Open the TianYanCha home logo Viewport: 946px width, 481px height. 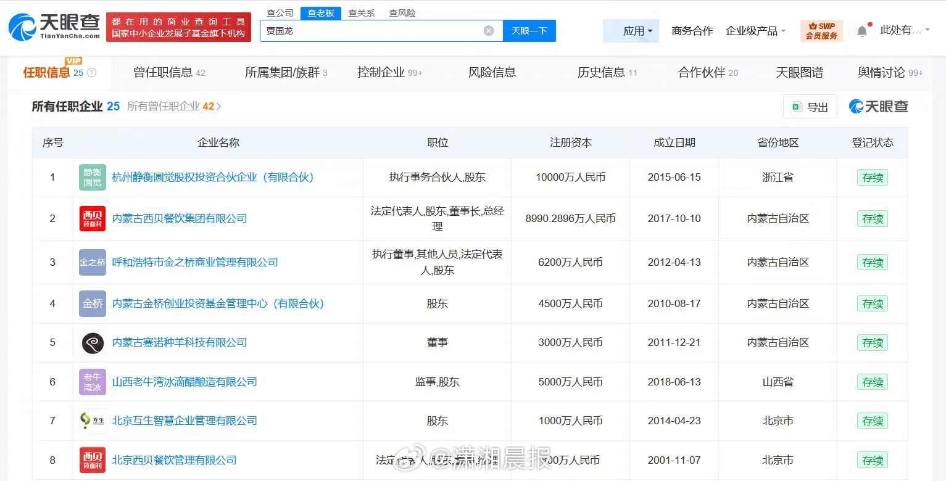54,27
